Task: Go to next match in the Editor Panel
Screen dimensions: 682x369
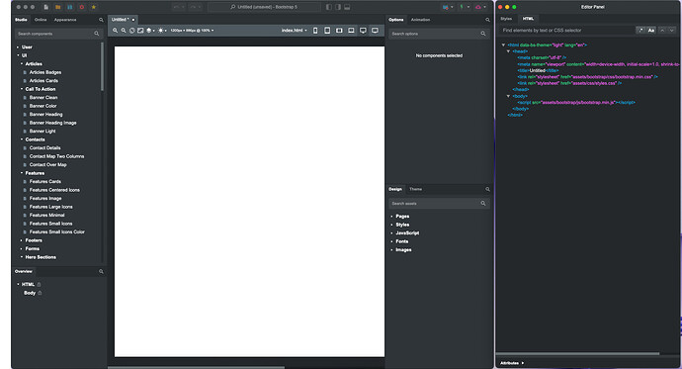Action: (672, 30)
